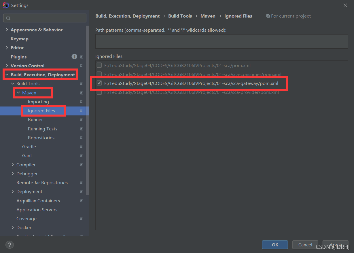354x253 pixels.
Task: Click OK to confirm settings
Action: (275, 245)
